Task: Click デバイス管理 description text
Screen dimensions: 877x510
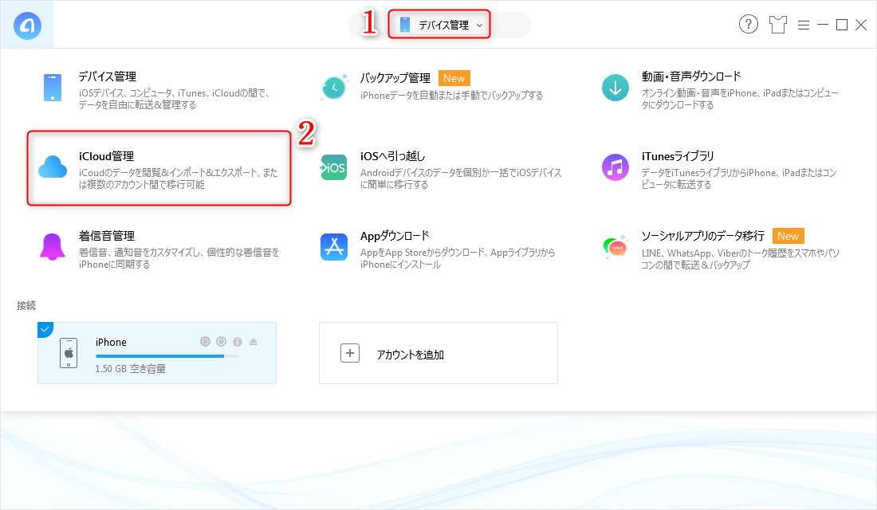Action: click(175, 99)
